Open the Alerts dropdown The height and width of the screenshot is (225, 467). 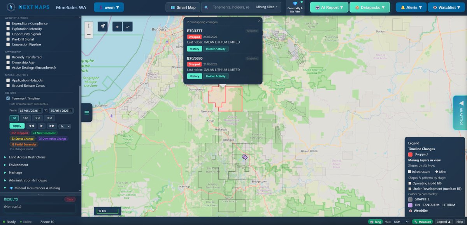click(411, 7)
